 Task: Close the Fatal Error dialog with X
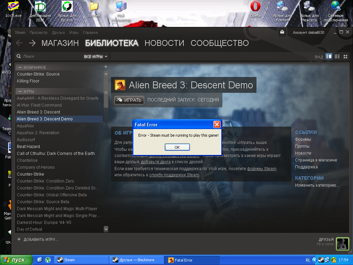[x=217, y=124]
